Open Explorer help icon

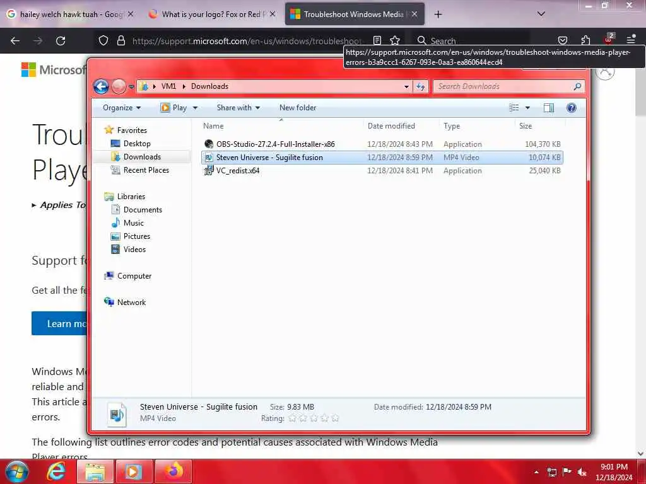[571, 108]
